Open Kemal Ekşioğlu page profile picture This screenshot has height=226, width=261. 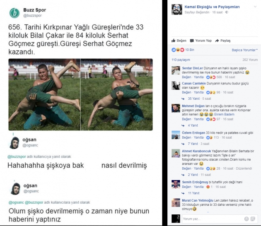[177, 10]
